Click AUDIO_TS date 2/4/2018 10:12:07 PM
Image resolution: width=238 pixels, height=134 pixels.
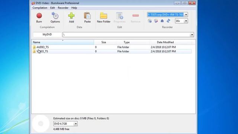pyautogui.click(x=163, y=47)
